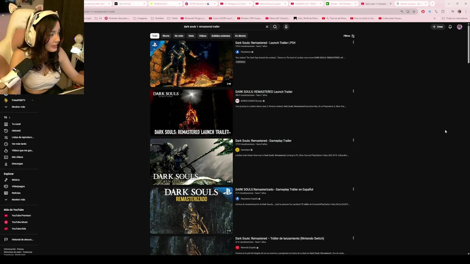This screenshot has width=470, height=264.
Task: Clear the YouTube search box with the X
Action: (267, 27)
